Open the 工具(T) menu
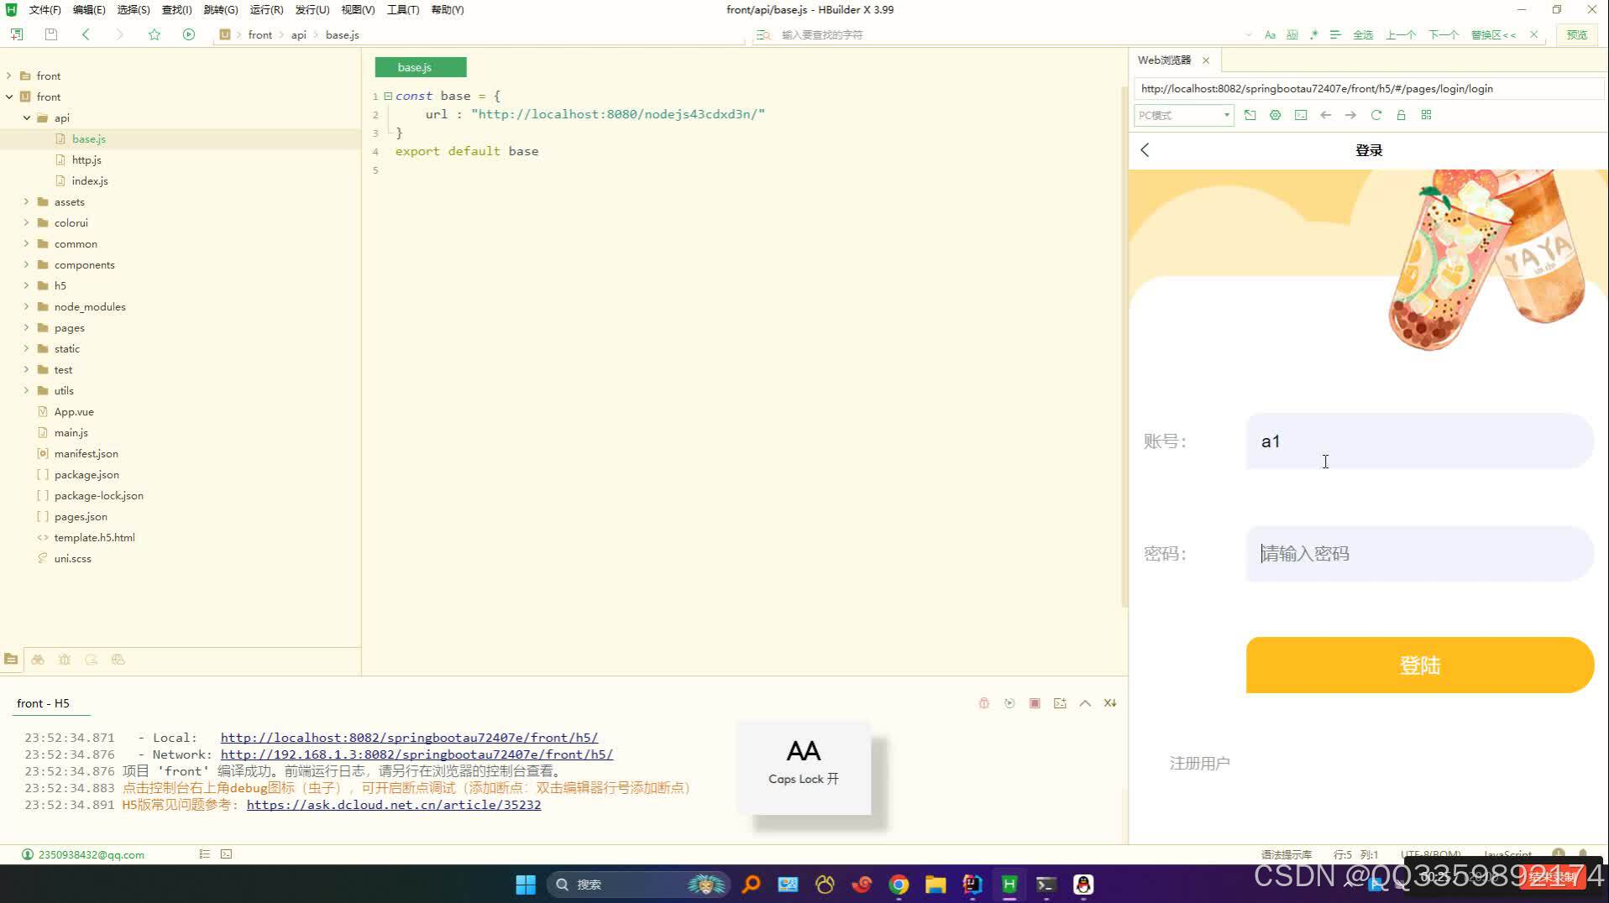Screen dimensions: 1609x903 click(x=403, y=10)
